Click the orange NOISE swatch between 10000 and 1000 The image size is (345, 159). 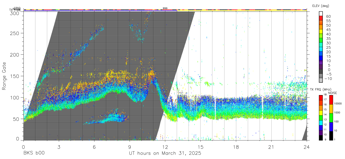click(x=331, y=109)
